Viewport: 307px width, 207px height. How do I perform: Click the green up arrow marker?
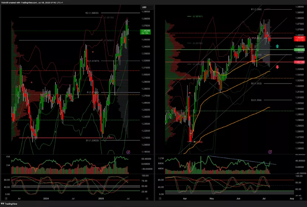[x=277, y=46]
